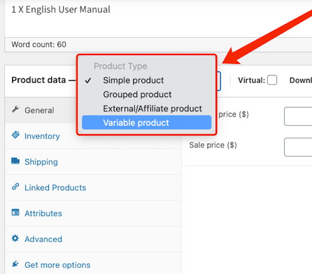Open the Advanced tab
This screenshot has width=312, height=274.
coord(93,239)
